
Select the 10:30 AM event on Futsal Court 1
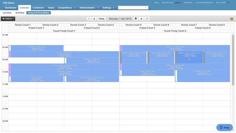coord(36,79)
